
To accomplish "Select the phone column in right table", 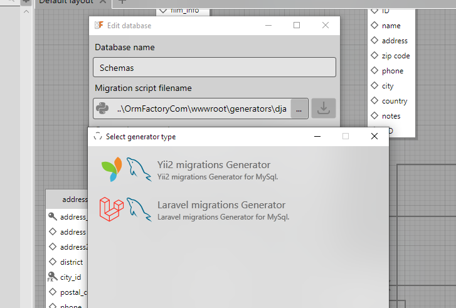I will [391, 71].
